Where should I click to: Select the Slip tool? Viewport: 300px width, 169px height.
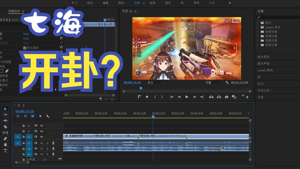5,133
